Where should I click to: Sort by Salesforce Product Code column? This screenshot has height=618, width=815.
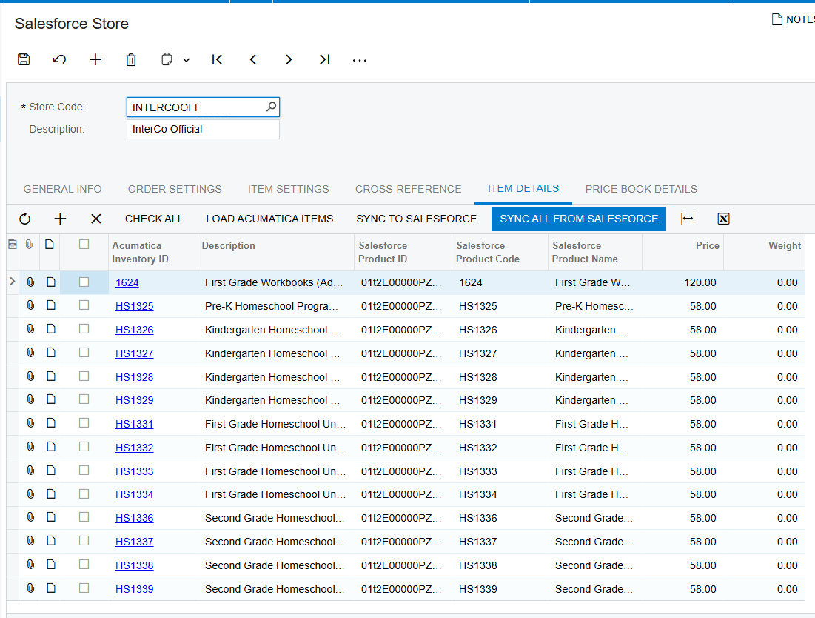(x=500, y=252)
